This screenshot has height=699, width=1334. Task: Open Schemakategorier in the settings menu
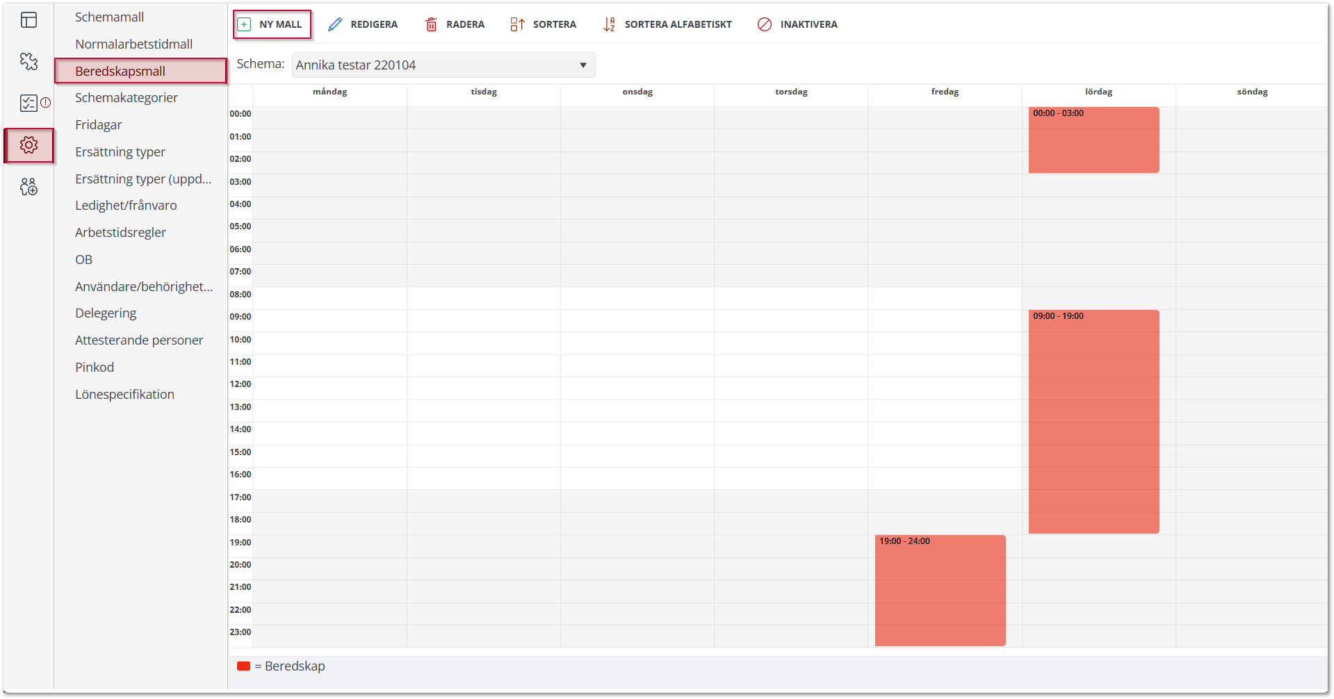click(126, 98)
